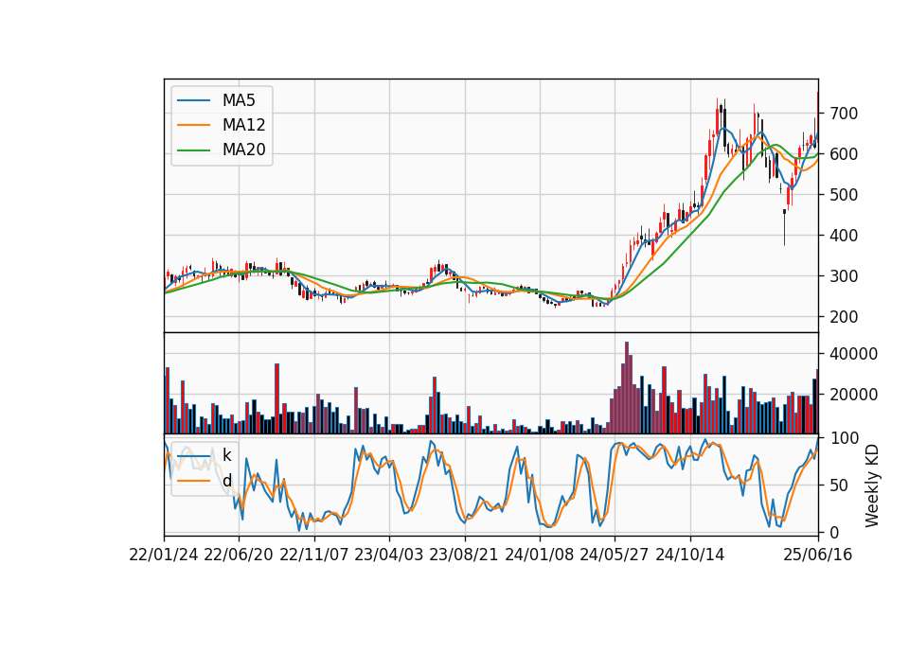Click the 24/05/27 date label
The height and width of the screenshot is (653, 909).
615,555
